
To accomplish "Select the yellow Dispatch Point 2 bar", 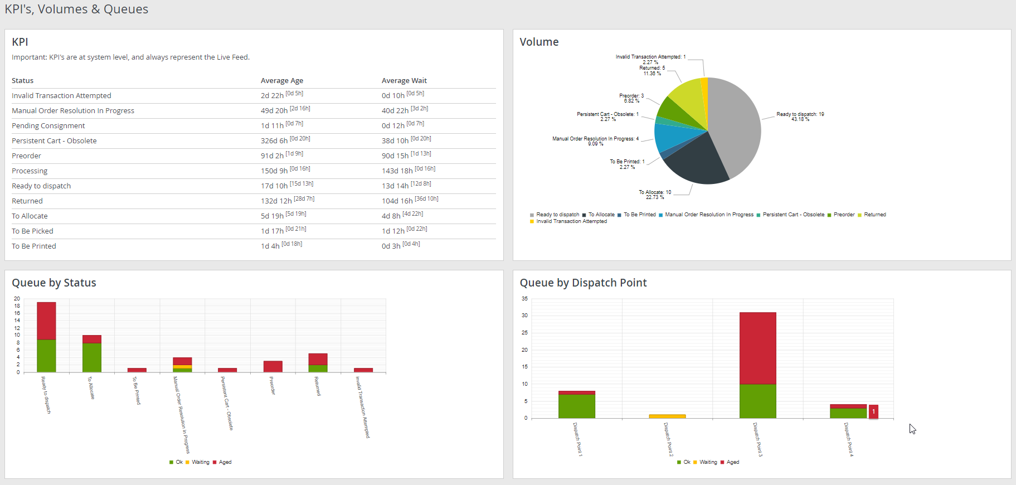I will (667, 416).
